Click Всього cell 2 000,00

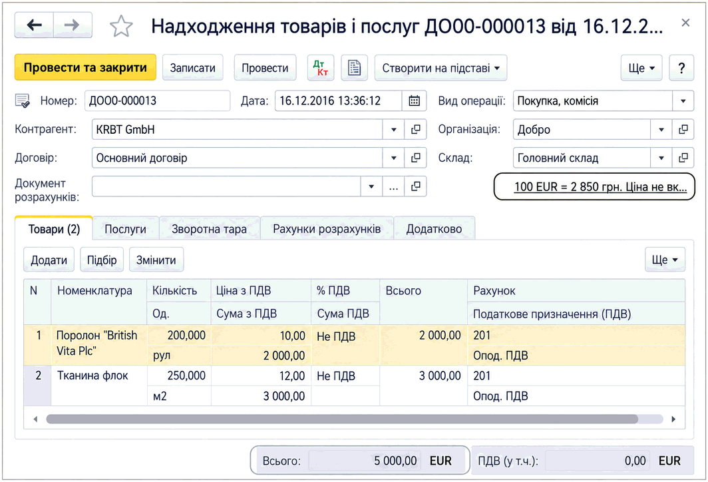[x=423, y=345]
